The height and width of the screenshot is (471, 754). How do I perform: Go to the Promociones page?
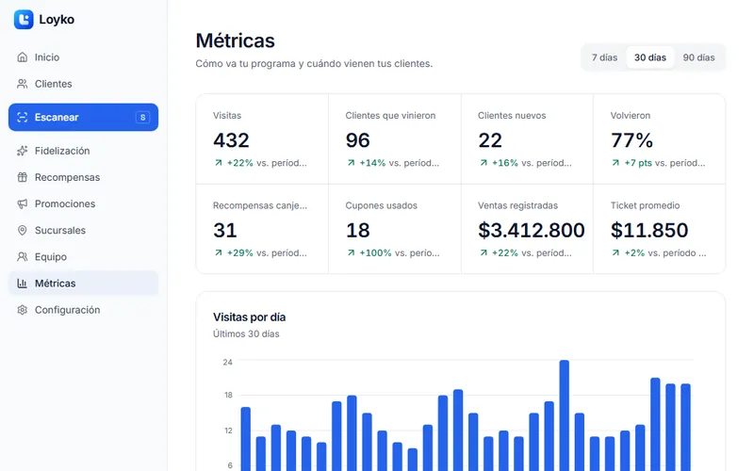click(83, 203)
